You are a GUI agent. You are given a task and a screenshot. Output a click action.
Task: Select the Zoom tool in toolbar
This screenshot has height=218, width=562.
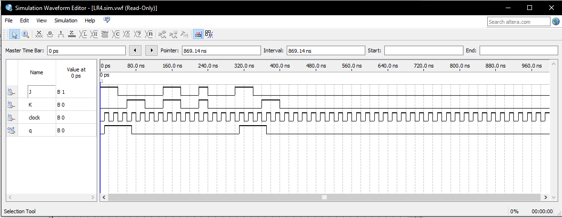(x=25, y=34)
